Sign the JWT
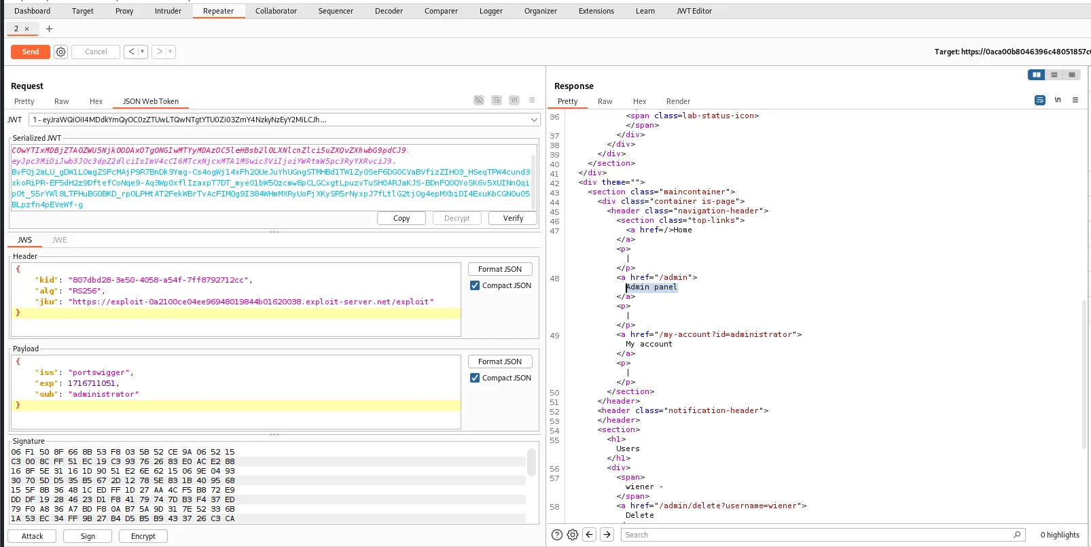The width and height of the screenshot is (1091, 547). pos(88,536)
